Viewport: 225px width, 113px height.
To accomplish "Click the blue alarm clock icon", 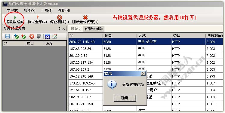I will 47,36.
